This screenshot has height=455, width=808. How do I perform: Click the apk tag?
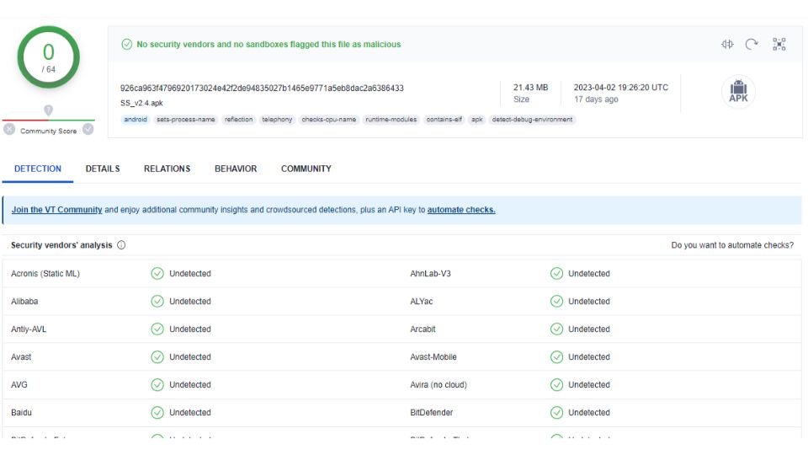(x=477, y=120)
